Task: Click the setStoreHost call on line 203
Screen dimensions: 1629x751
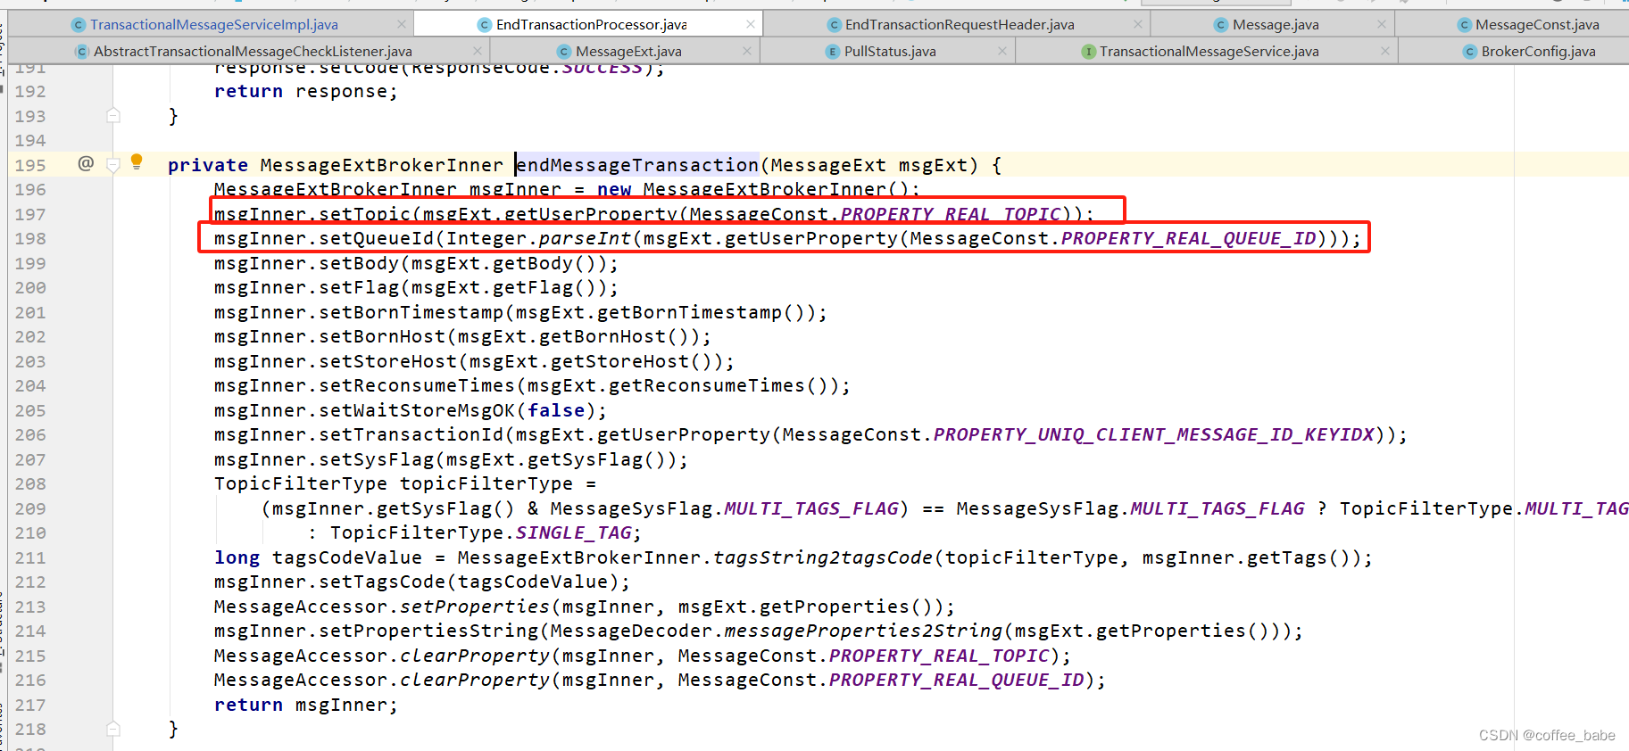Action: pyautogui.click(x=388, y=361)
